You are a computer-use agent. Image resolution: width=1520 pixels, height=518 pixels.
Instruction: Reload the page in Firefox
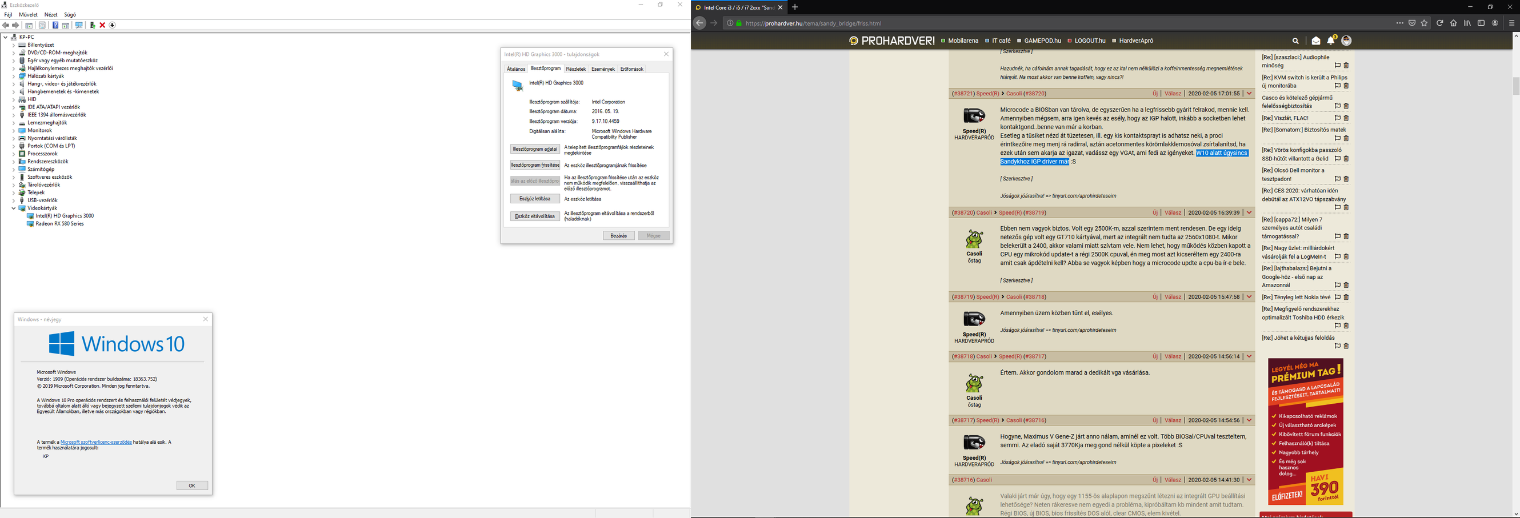click(1440, 23)
